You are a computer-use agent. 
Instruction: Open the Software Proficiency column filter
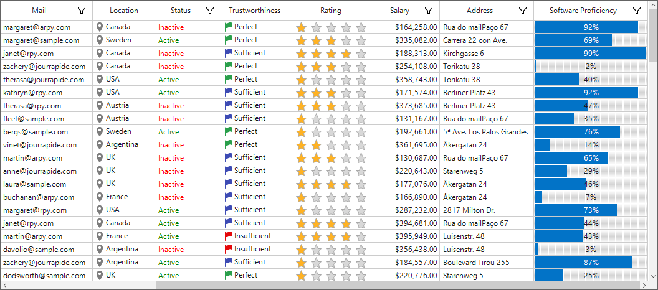point(637,11)
